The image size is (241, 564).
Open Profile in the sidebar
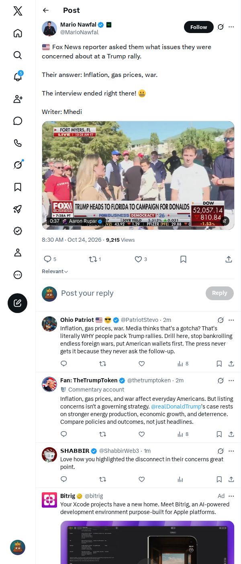pyautogui.click(x=18, y=253)
